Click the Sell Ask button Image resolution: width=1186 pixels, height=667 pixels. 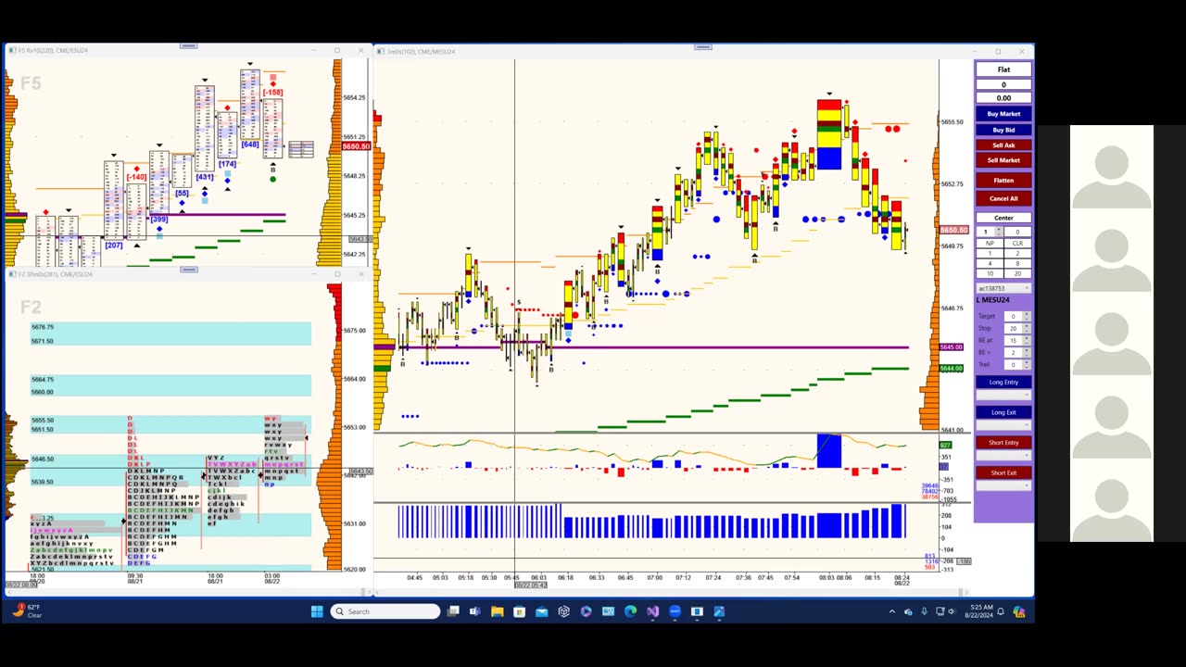(1003, 145)
